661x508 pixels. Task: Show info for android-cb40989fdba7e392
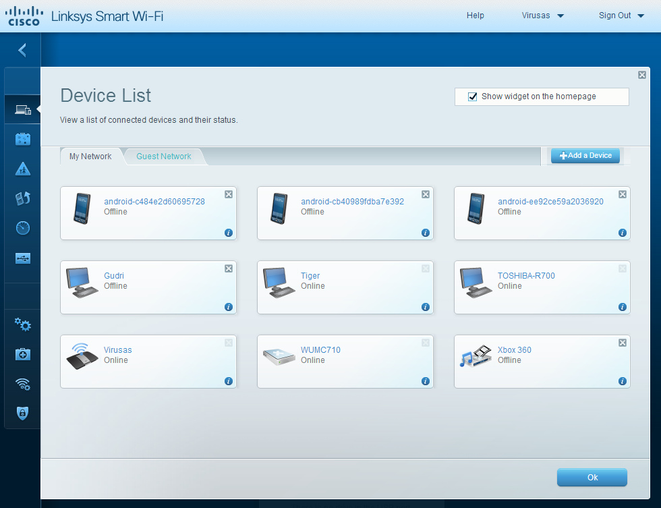coord(426,233)
